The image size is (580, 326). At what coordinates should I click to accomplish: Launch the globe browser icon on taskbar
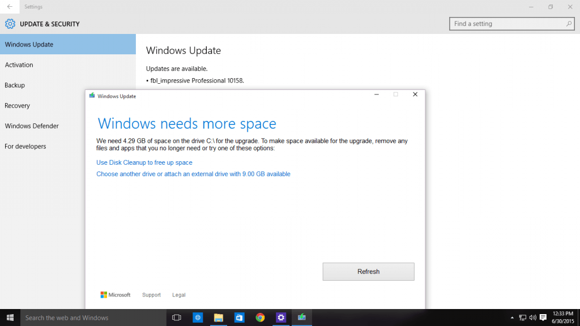[x=198, y=318]
